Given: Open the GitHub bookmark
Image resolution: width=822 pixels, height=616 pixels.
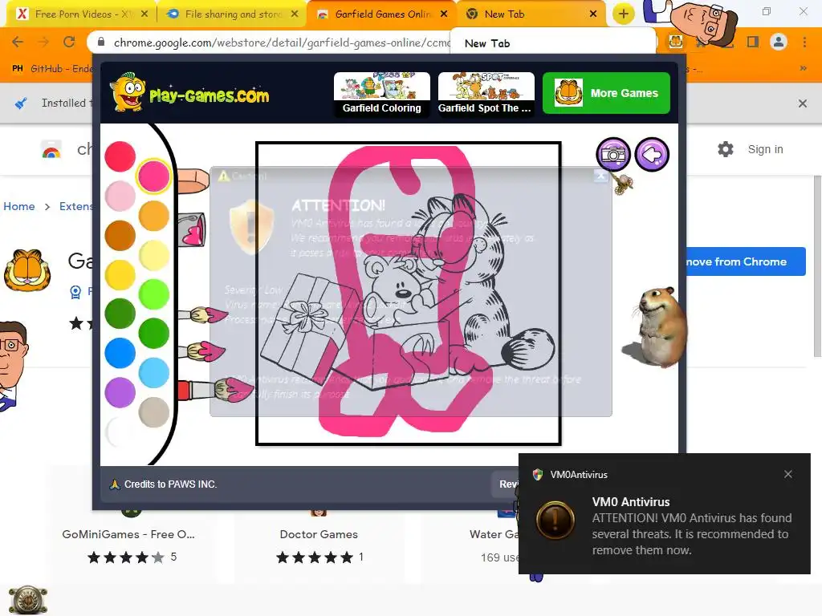Looking at the screenshot, I should [x=51, y=69].
